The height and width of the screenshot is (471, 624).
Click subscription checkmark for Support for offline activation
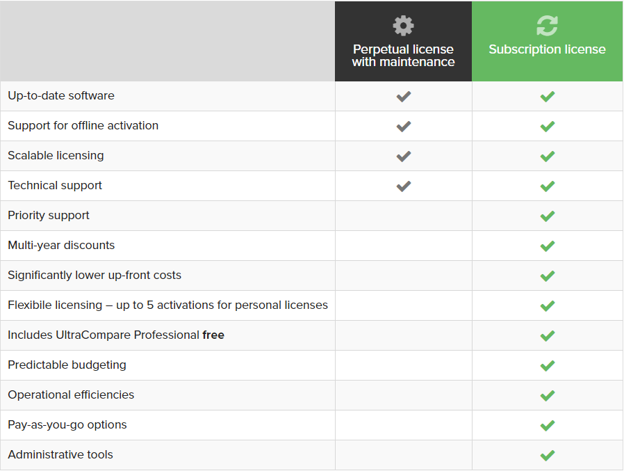pyautogui.click(x=548, y=127)
